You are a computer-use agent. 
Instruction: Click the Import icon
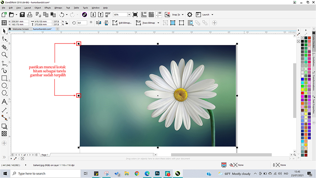pos(93,15)
